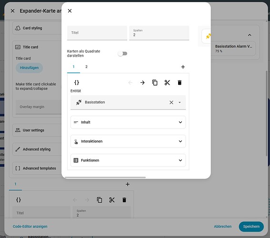Click left arrow in background card editor
Image resolution: width=270 pixels, height=238 pixels.
click(x=75, y=200)
